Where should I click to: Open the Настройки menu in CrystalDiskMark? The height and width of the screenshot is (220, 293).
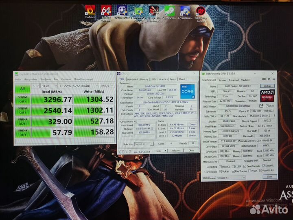point(30,79)
